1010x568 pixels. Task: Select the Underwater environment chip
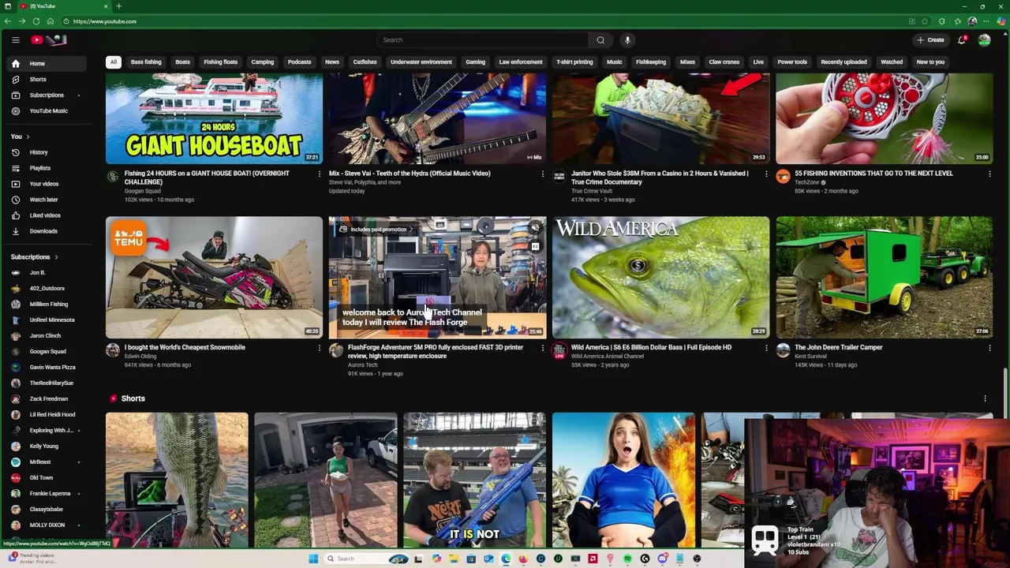421,62
